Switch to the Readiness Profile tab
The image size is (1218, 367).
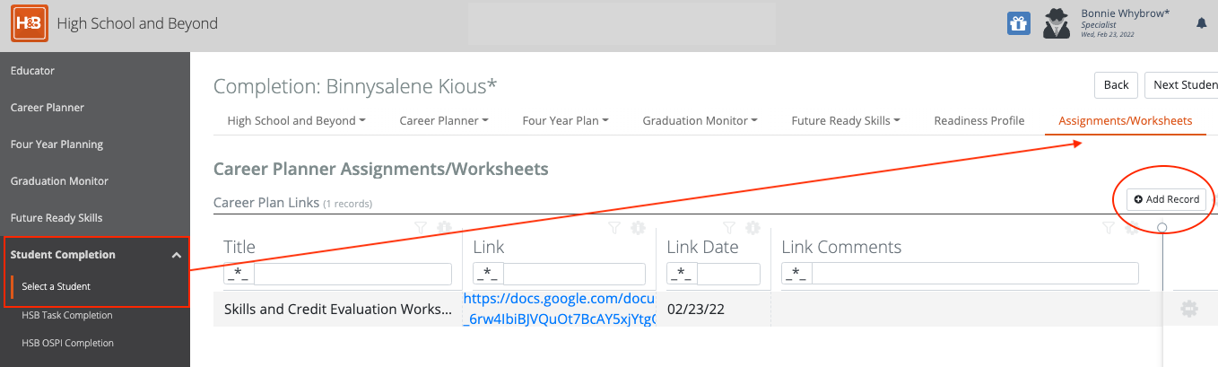point(979,121)
